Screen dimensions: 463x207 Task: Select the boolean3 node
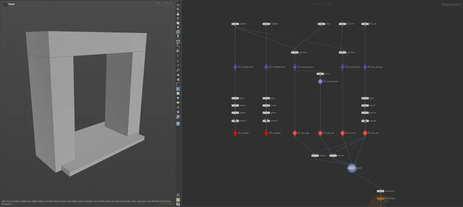[x=315, y=156]
